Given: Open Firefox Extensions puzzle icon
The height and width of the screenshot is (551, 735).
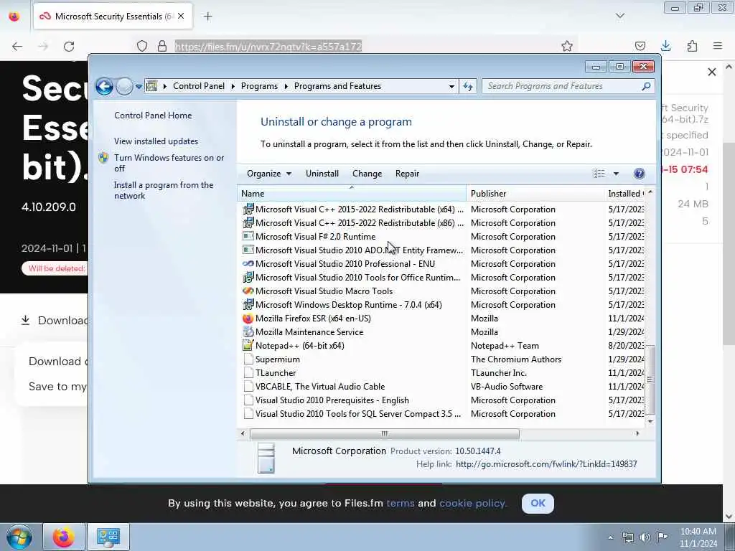Looking at the screenshot, I should click(692, 46).
